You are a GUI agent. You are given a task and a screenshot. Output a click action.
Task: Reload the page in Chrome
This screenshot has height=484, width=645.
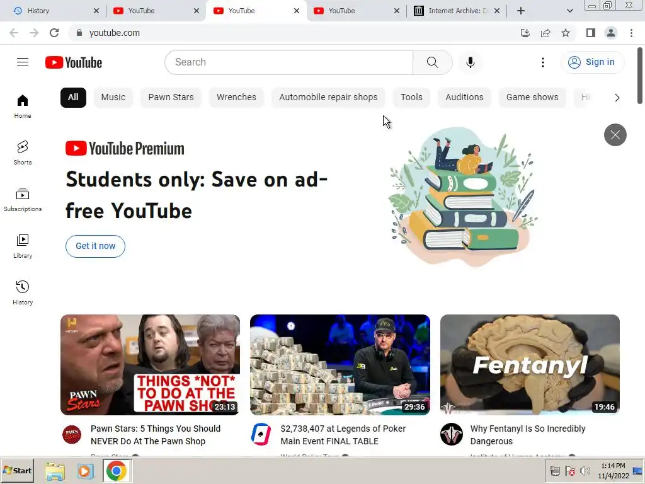[54, 33]
